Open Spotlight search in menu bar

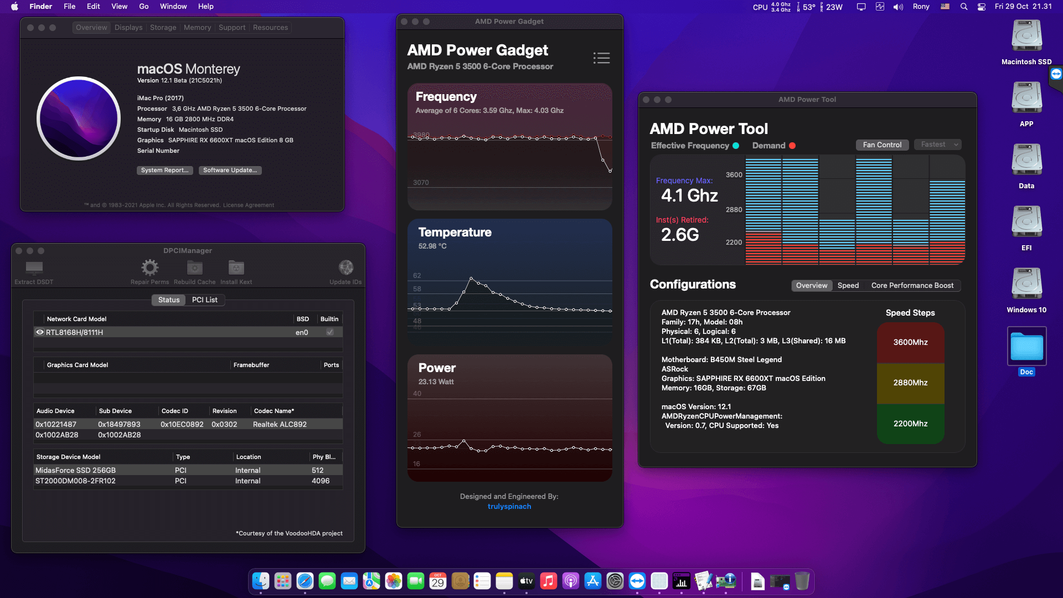point(964,7)
